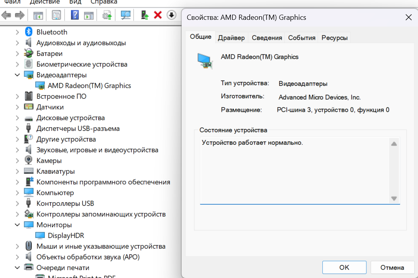Click the Камеры webcam icon
Image resolution: width=418 pixels, height=278 pixels.
pyautogui.click(x=29, y=160)
